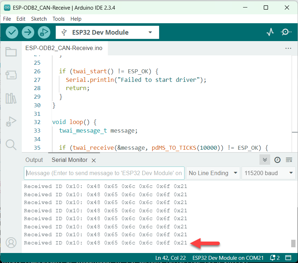Expand the No Line Ending dropdown
This screenshot has width=298, height=263.
pyautogui.click(x=213, y=173)
